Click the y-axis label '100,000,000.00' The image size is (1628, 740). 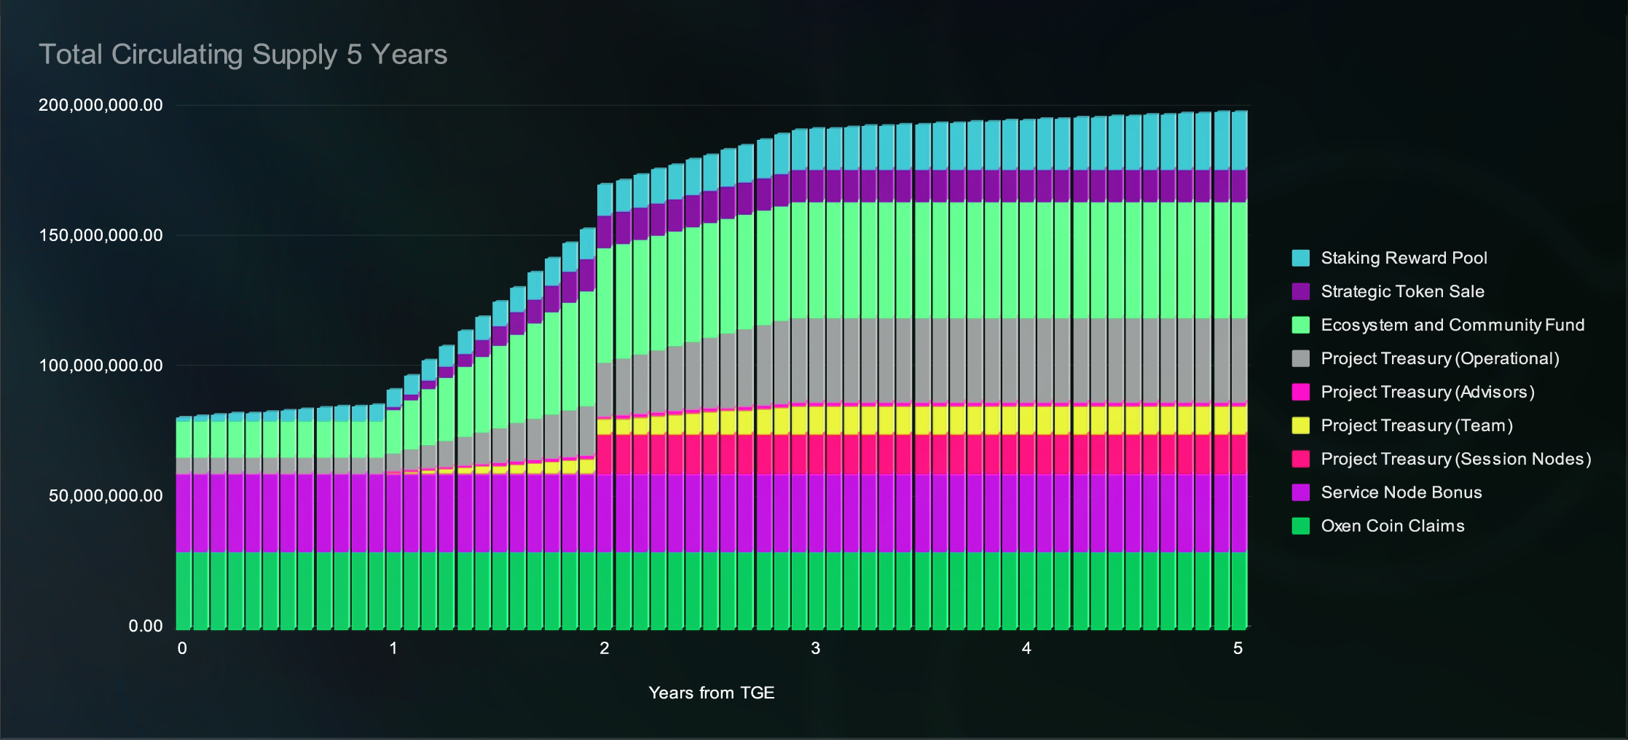click(x=101, y=365)
